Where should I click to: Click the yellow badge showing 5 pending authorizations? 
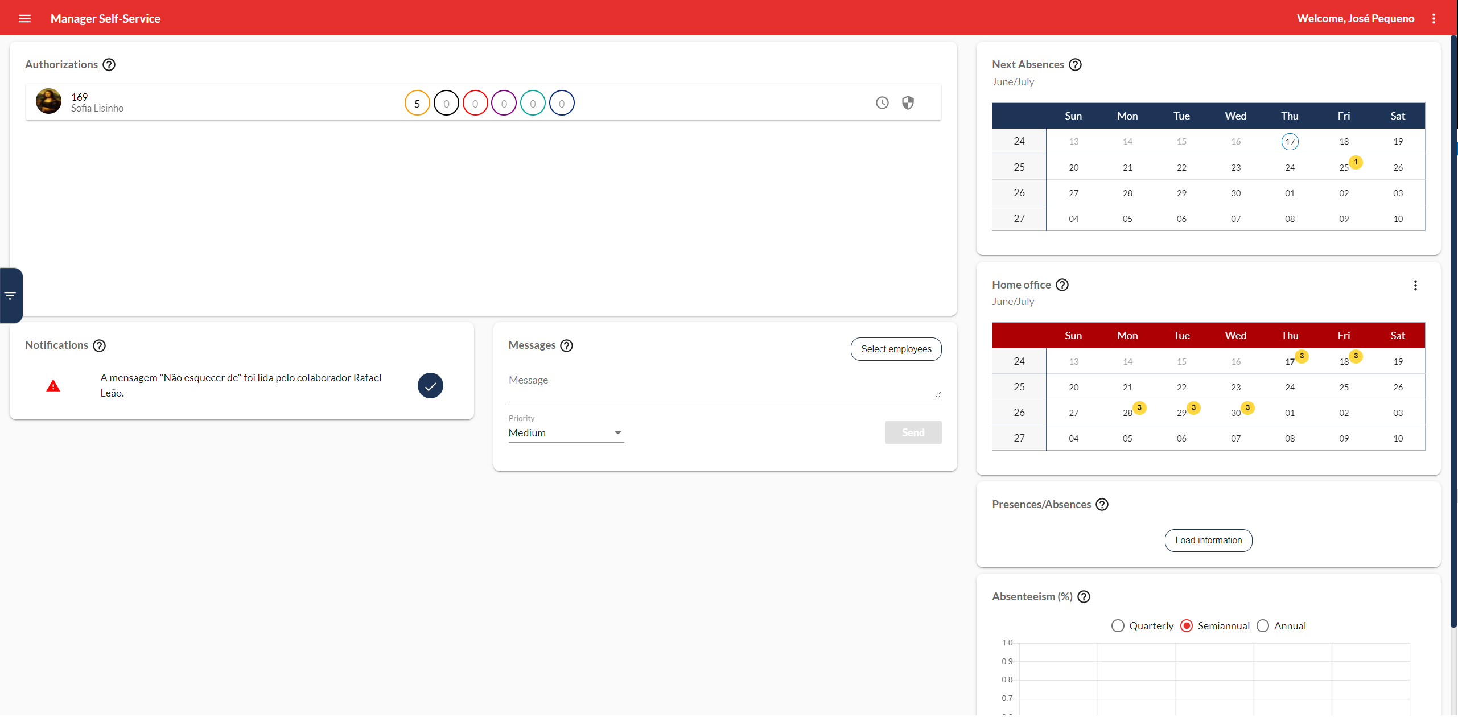[x=417, y=102]
